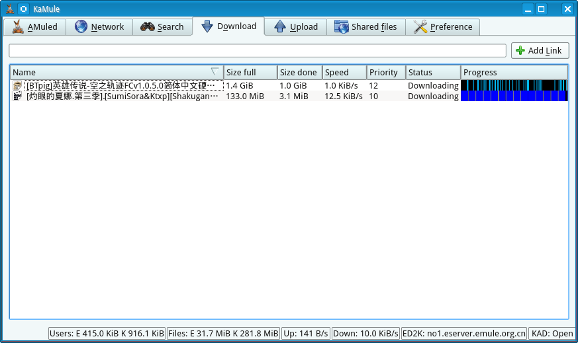Screen dimensions: 578x343
Task: Sort by the Speed column header
Action: 344,72
